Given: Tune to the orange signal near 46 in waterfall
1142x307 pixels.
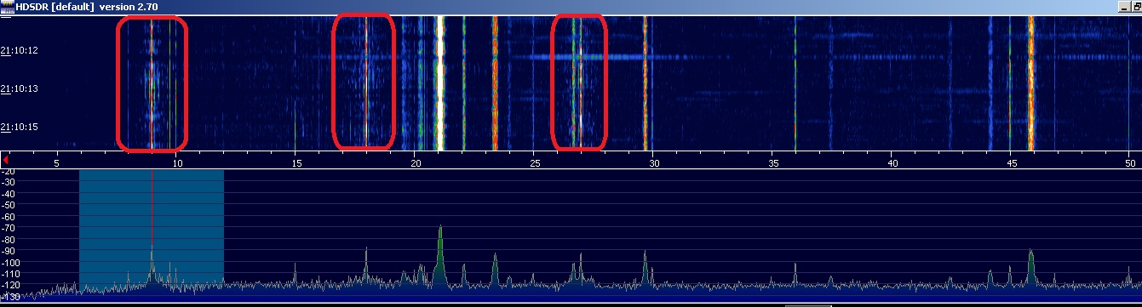Looking at the screenshot, I should click(1030, 81).
